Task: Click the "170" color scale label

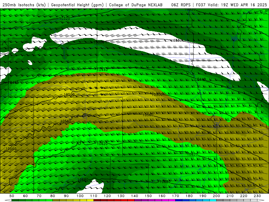Action: coord(176,196)
